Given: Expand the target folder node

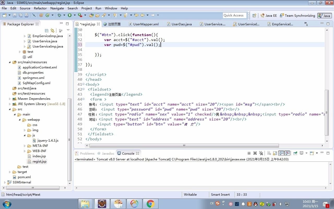Looking at the screenshot, I should coord(10,172).
